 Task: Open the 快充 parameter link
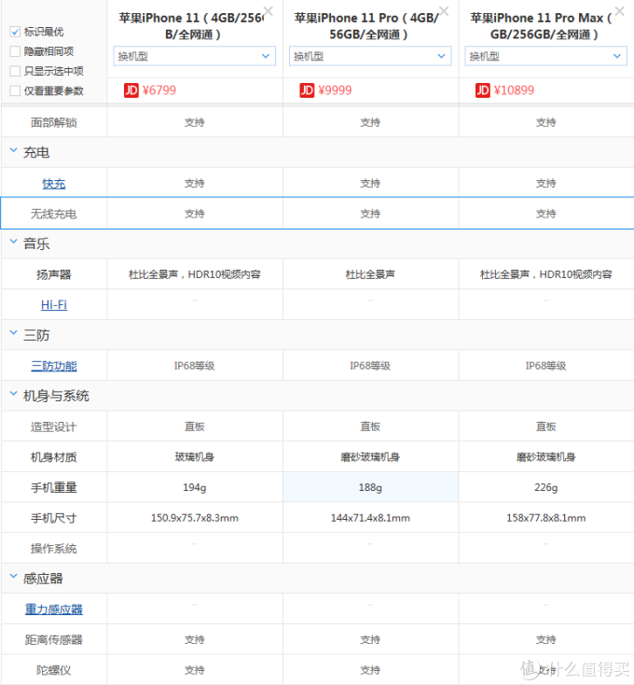tap(54, 184)
